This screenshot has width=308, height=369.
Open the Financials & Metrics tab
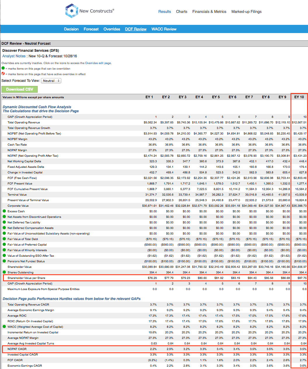click(x=209, y=12)
